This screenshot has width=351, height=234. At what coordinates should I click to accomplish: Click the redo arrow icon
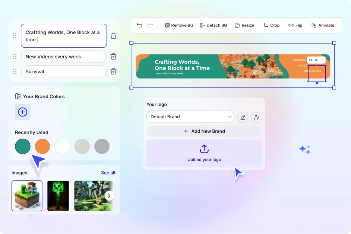pos(150,25)
